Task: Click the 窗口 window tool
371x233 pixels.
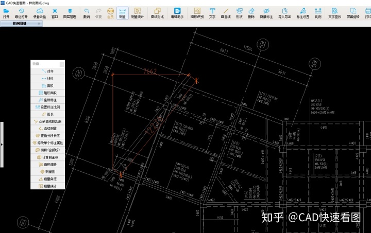Action: [x=55, y=13]
